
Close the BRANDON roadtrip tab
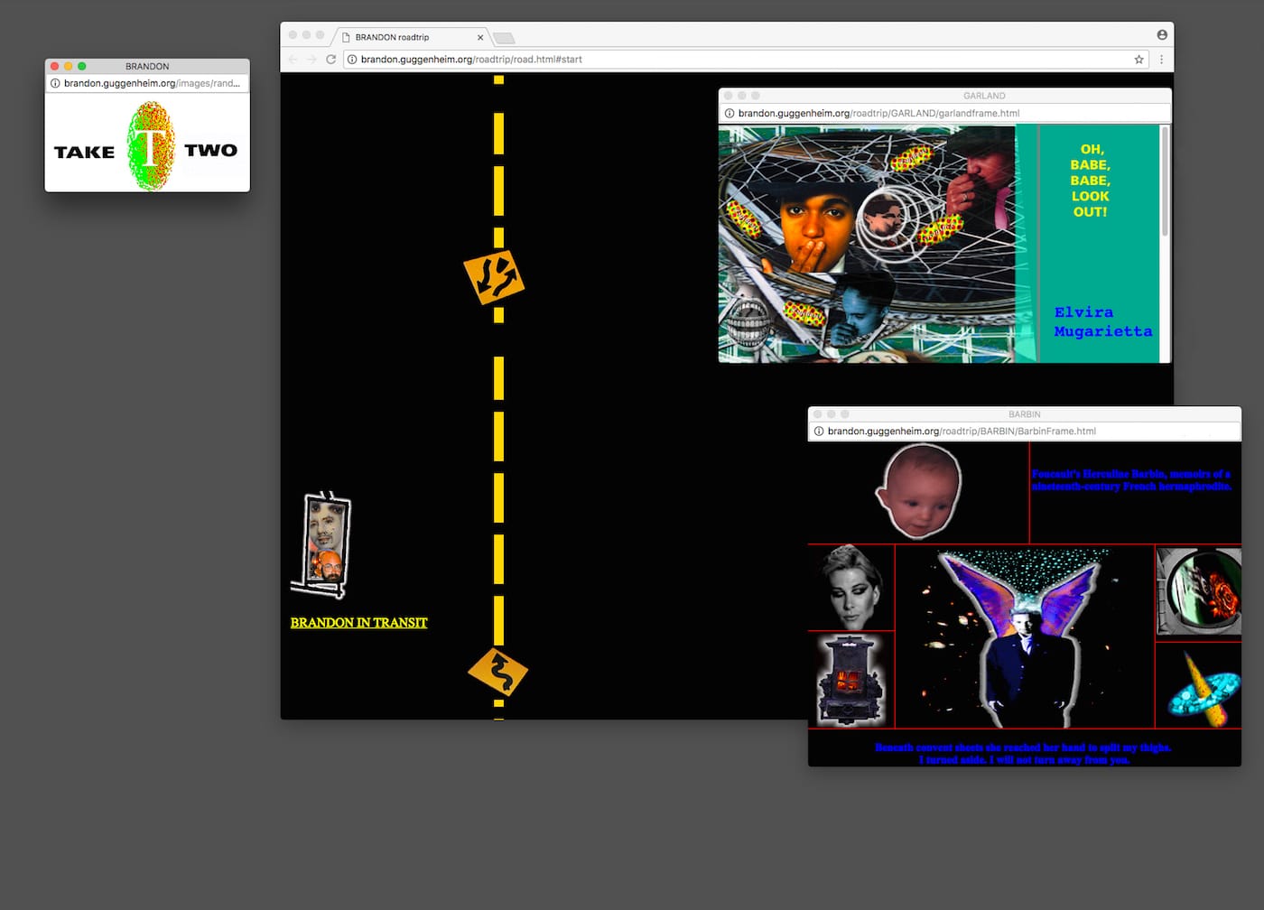480,38
